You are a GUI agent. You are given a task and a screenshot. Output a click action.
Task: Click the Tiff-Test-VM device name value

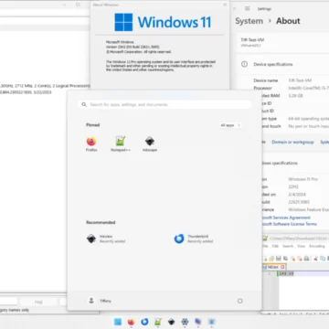[x=300, y=80]
